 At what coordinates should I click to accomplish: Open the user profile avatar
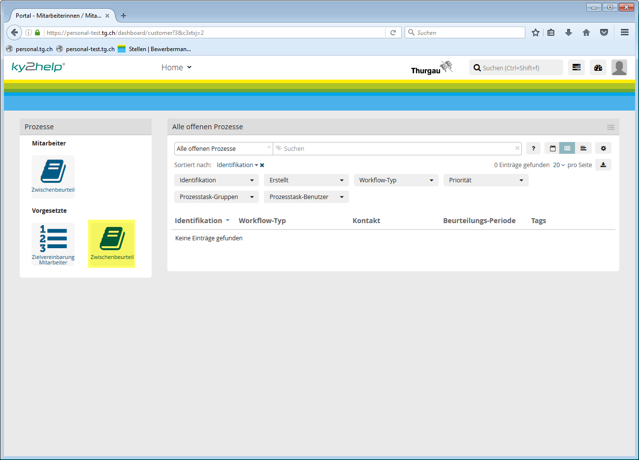[x=619, y=67]
